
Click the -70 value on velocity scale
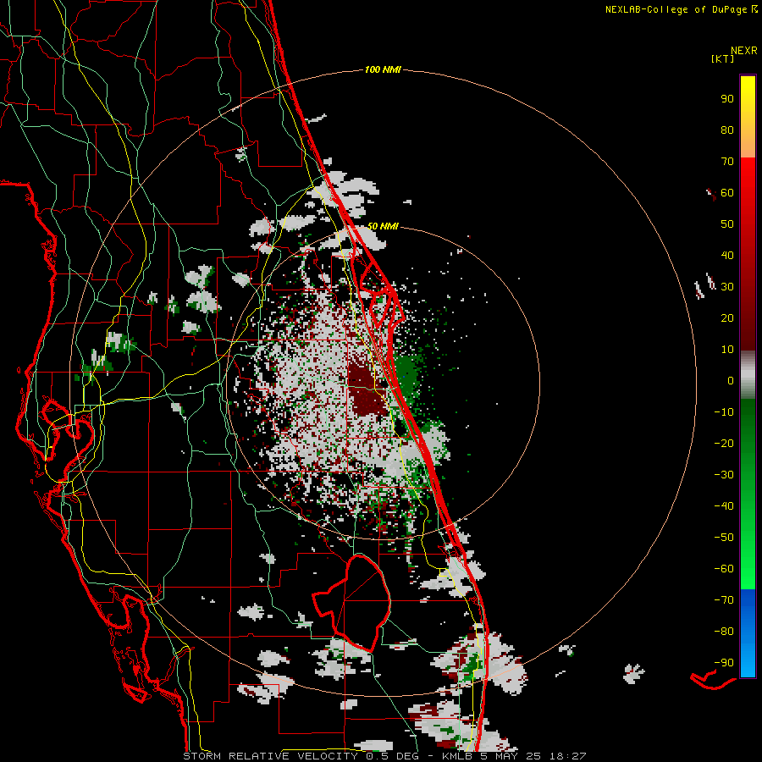click(x=724, y=600)
